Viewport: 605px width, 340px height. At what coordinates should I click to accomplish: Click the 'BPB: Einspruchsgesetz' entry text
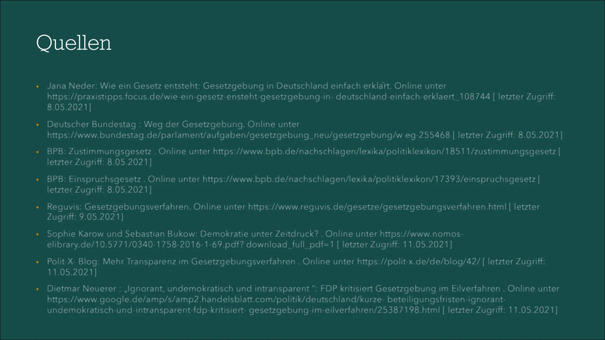click(94, 179)
